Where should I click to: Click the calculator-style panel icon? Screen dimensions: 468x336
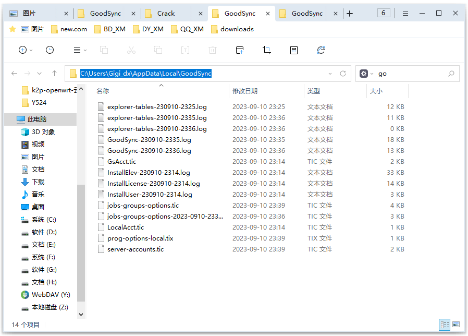(294, 50)
